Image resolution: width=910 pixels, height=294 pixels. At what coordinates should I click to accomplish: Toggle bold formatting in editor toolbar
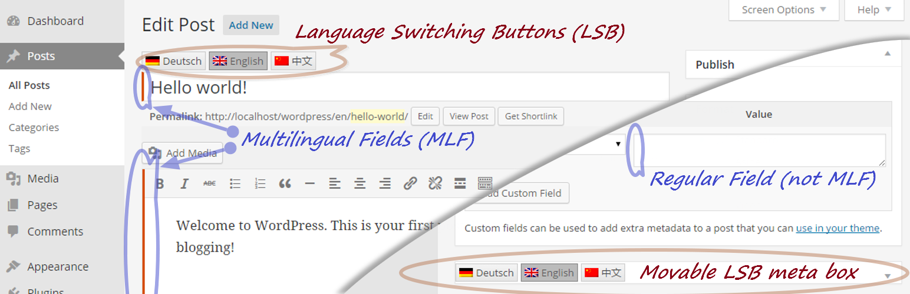point(160,184)
